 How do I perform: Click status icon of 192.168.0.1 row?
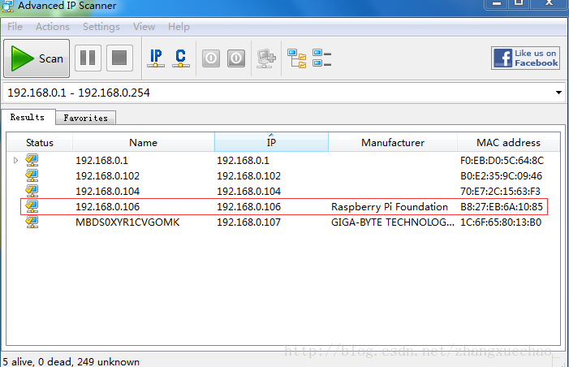[x=32, y=160]
